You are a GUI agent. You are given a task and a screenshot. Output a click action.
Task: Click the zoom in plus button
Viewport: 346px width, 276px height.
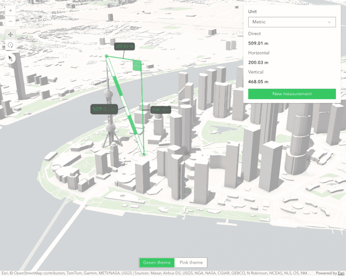click(10, 10)
